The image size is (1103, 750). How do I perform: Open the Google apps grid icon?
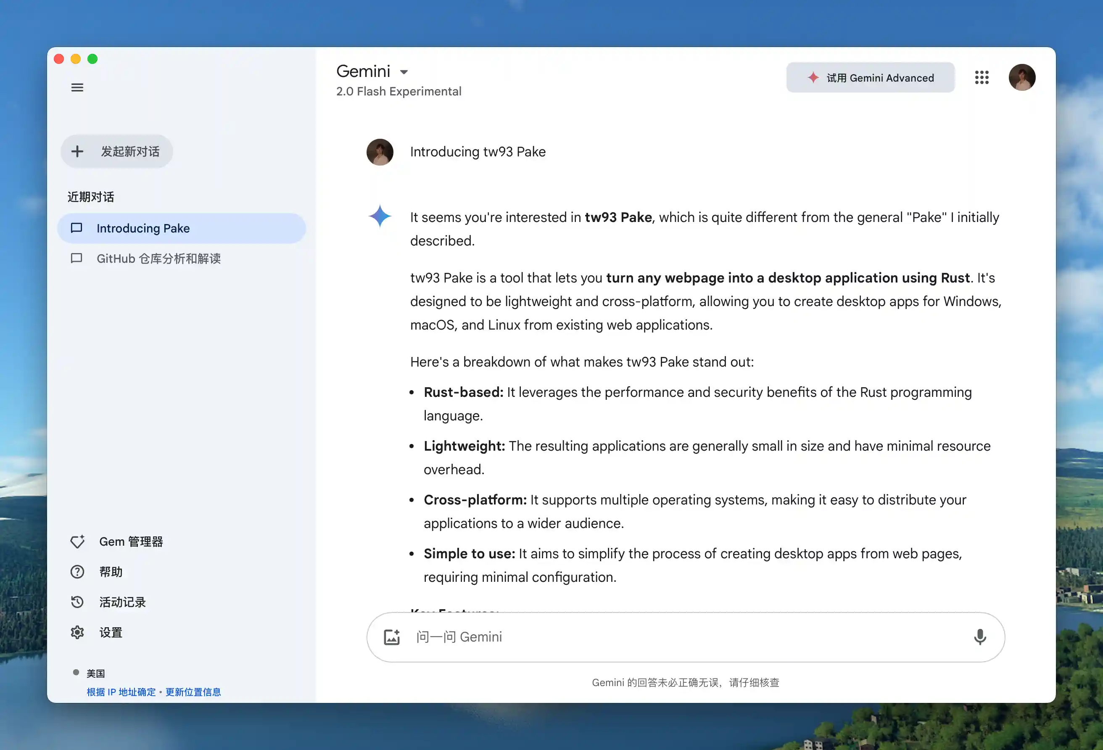(x=982, y=77)
